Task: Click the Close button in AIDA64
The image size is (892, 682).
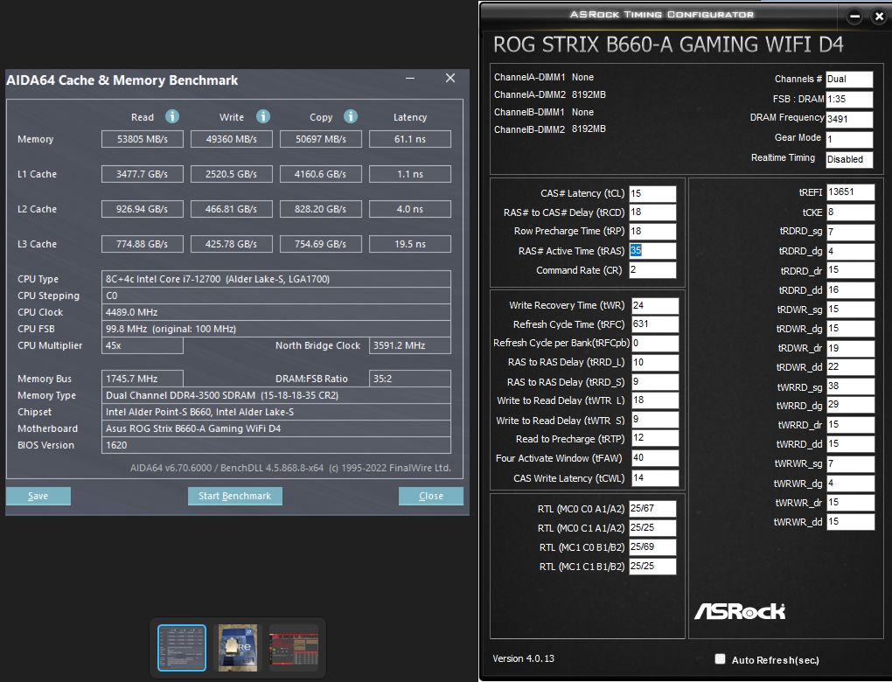Action: [430, 496]
